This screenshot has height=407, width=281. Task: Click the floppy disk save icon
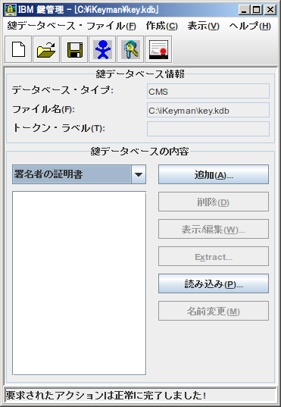click(x=74, y=49)
